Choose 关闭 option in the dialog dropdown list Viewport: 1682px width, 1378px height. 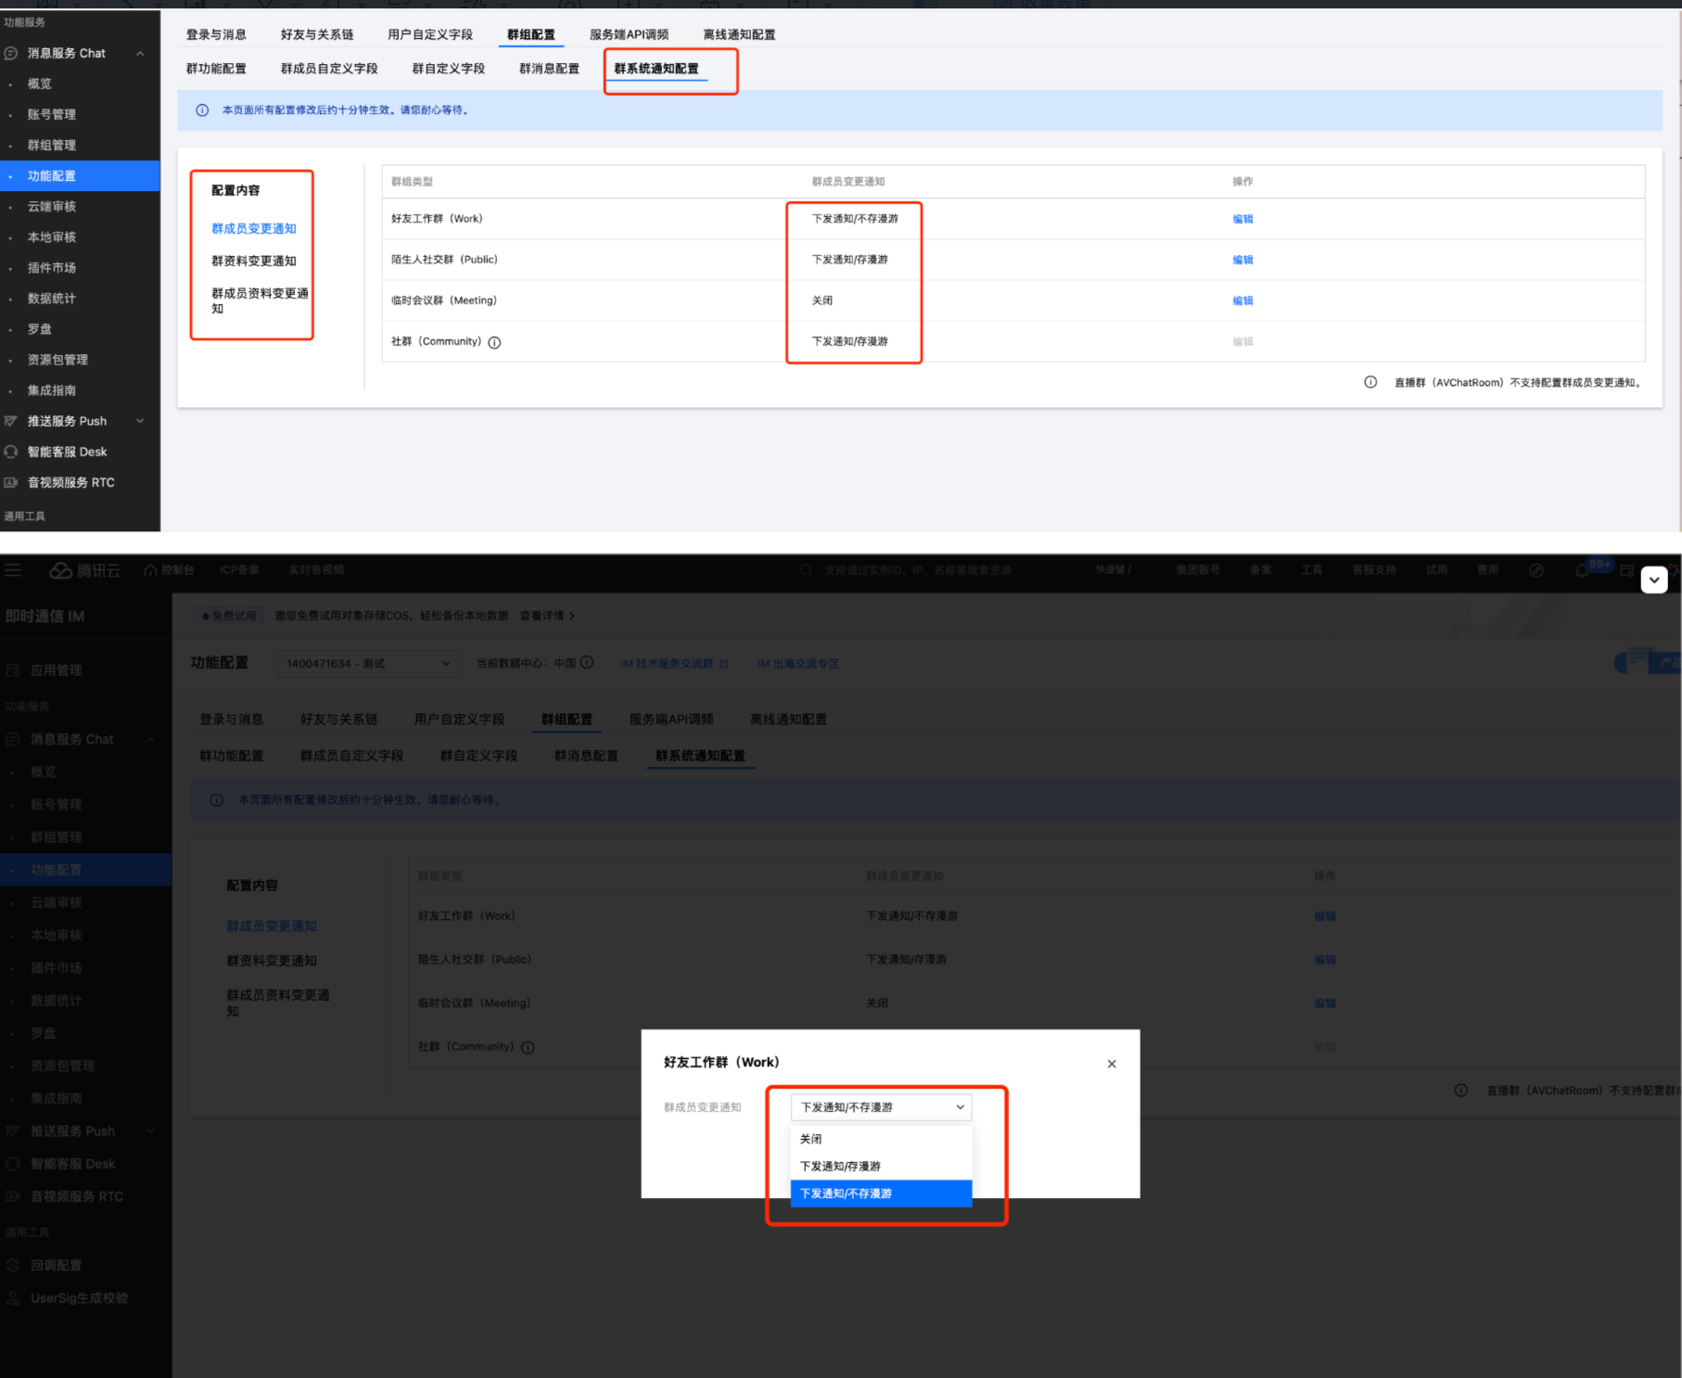click(881, 1139)
